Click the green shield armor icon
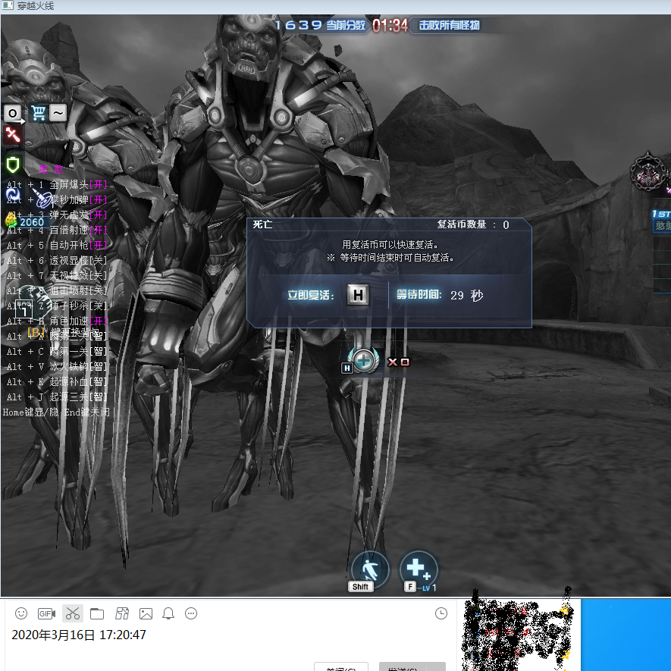 click(x=13, y=165)
